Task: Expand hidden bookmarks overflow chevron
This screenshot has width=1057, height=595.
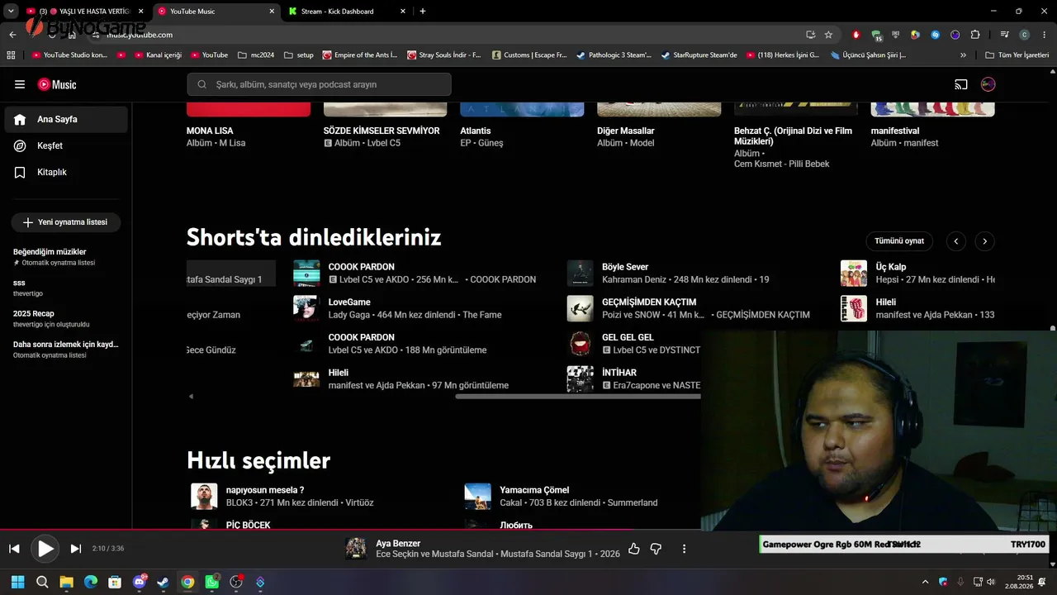Action: [963, 55]
